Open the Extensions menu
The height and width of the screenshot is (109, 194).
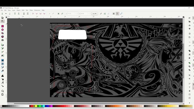(x=37, y=10)
